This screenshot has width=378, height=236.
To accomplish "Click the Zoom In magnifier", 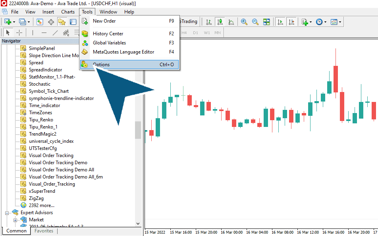I will [x=244, y=22].
